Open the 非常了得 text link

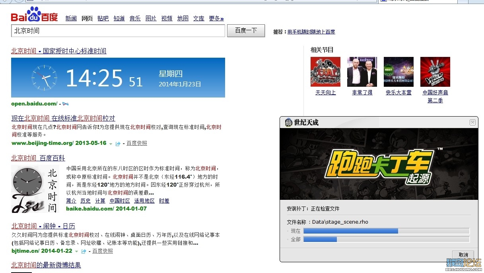tap(362, 92)
